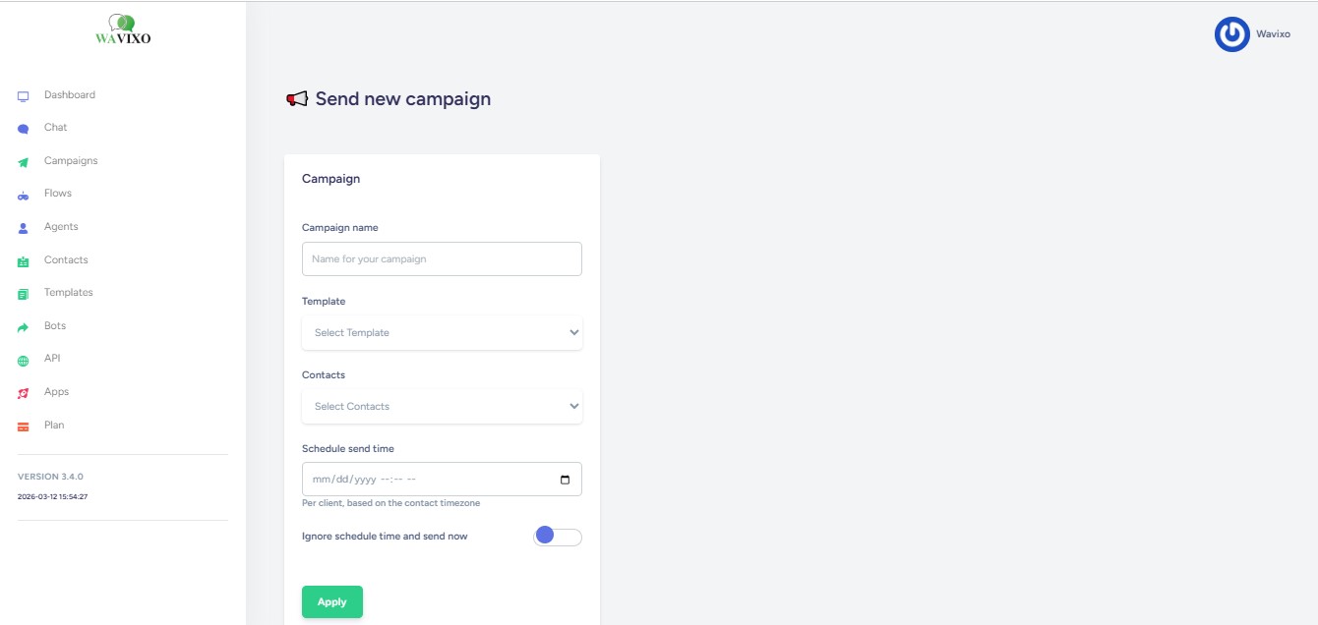
Task: Open the API menu item
Action: (x=52, y=359)
